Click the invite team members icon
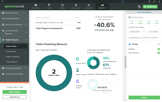Image resolution: width=162 pixels, height=102 pixels. (154, 2)
